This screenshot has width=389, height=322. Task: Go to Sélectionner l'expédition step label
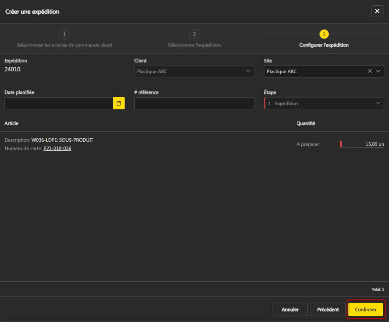click(194, 45)
